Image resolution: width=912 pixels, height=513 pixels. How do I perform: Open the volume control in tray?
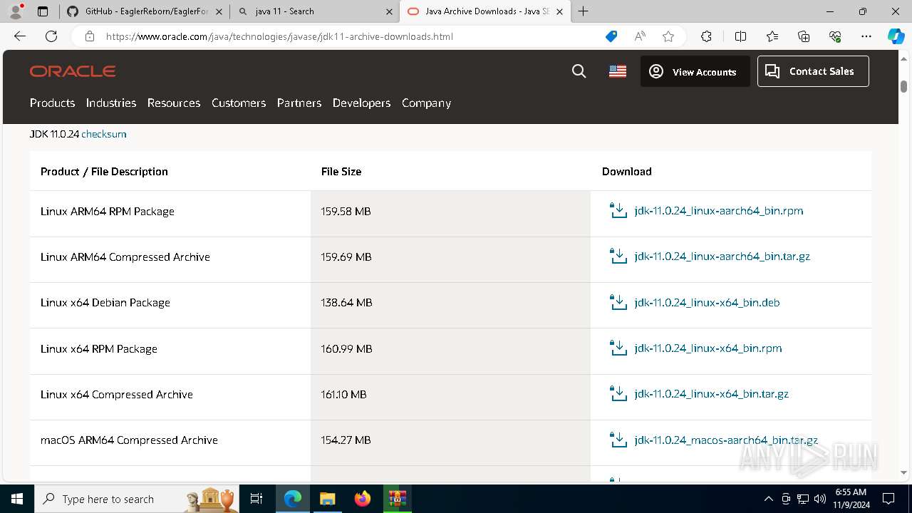pyautogui.click(x=820, y=499)
